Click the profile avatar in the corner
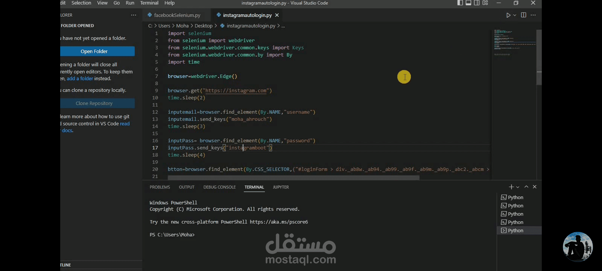 578,247
